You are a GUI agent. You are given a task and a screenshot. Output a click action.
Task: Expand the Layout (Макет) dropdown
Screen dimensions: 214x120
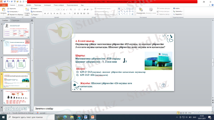(36, 9)
